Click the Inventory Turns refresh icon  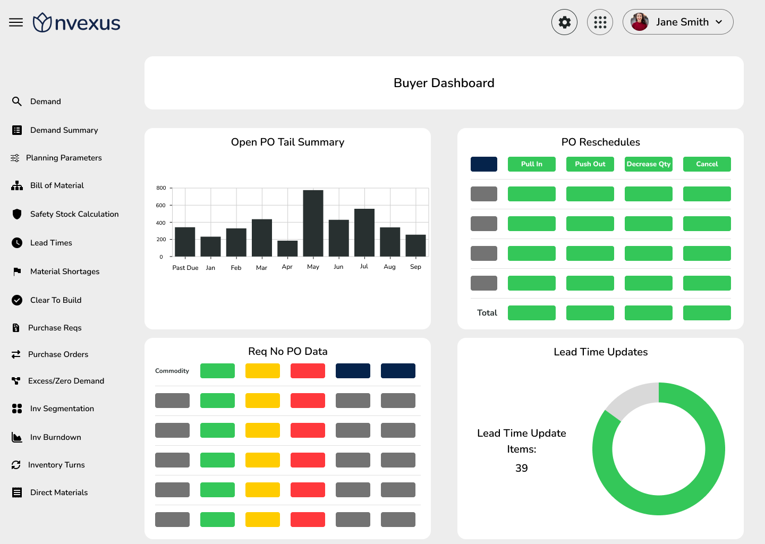coord(16,465)
